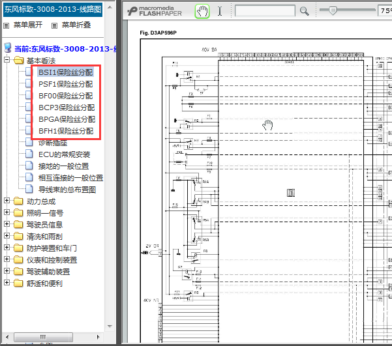Click the component symbol in diagram center
Image resolution: width=392 pixels, height=346 pixels.
tap(291, 193)
